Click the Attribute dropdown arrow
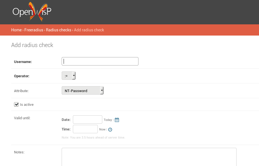 [101, 90]
